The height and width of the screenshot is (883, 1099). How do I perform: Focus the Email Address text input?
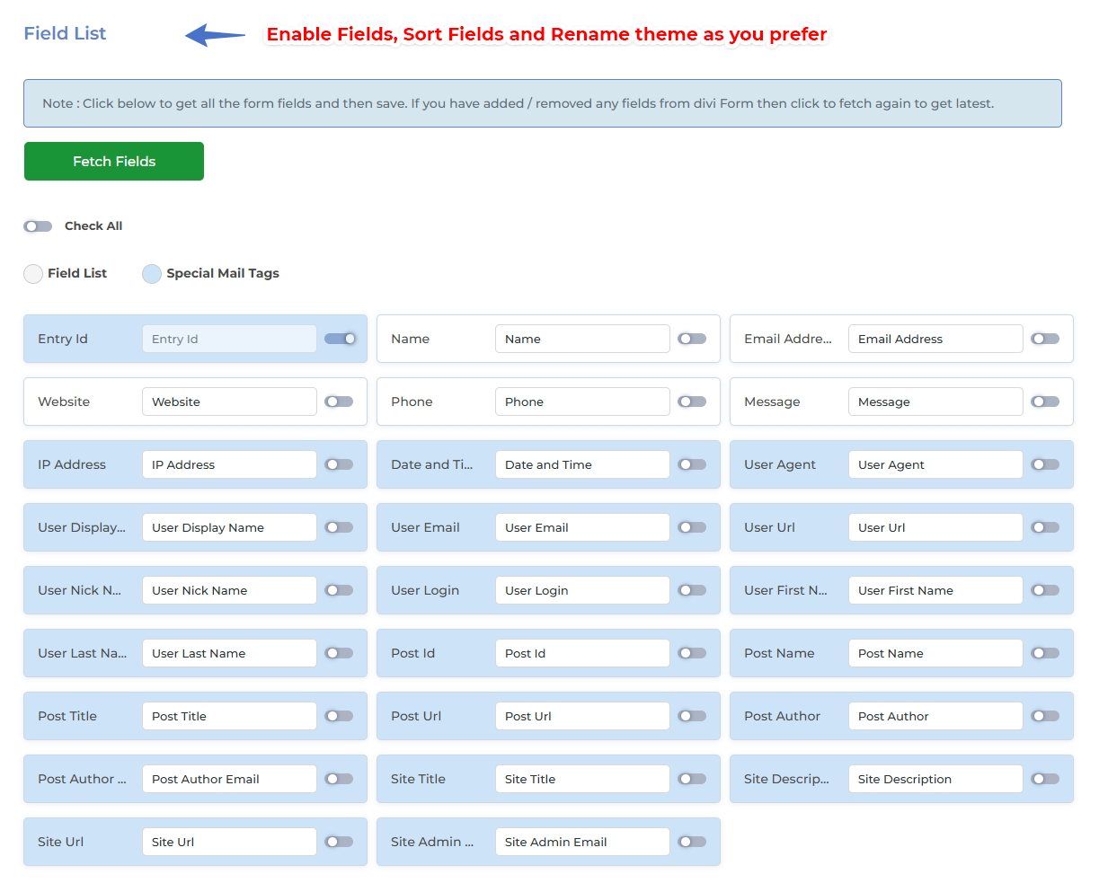click(x=935, y=339)
